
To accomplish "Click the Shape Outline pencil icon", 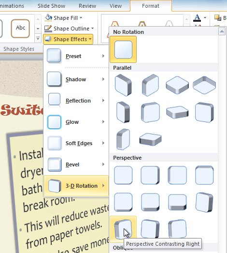I will [48, 29].
